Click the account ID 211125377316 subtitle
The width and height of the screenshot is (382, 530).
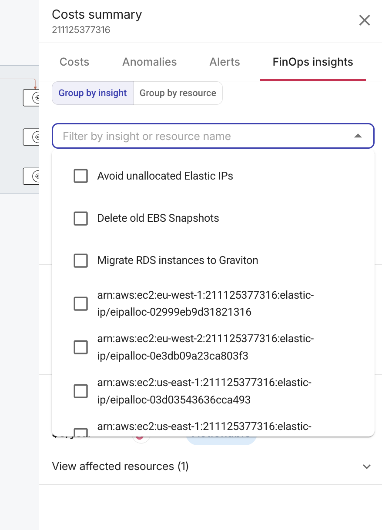tap(81, 30)
